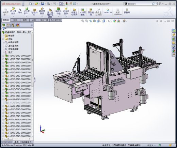Screen dimensions: 177x148
Task: Select the Zoom to Fit magnifier icon
Action: pyautogui.click(x=83, y=21)
